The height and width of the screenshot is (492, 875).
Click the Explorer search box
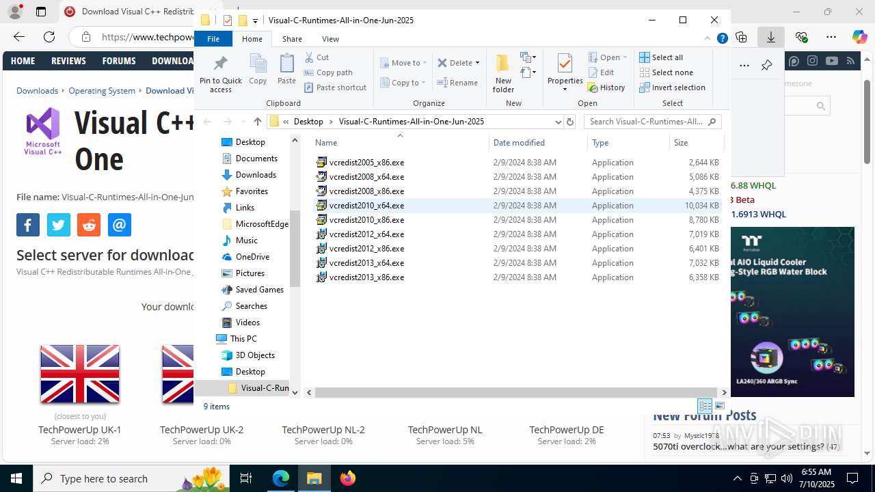click(x=653, y=122)
